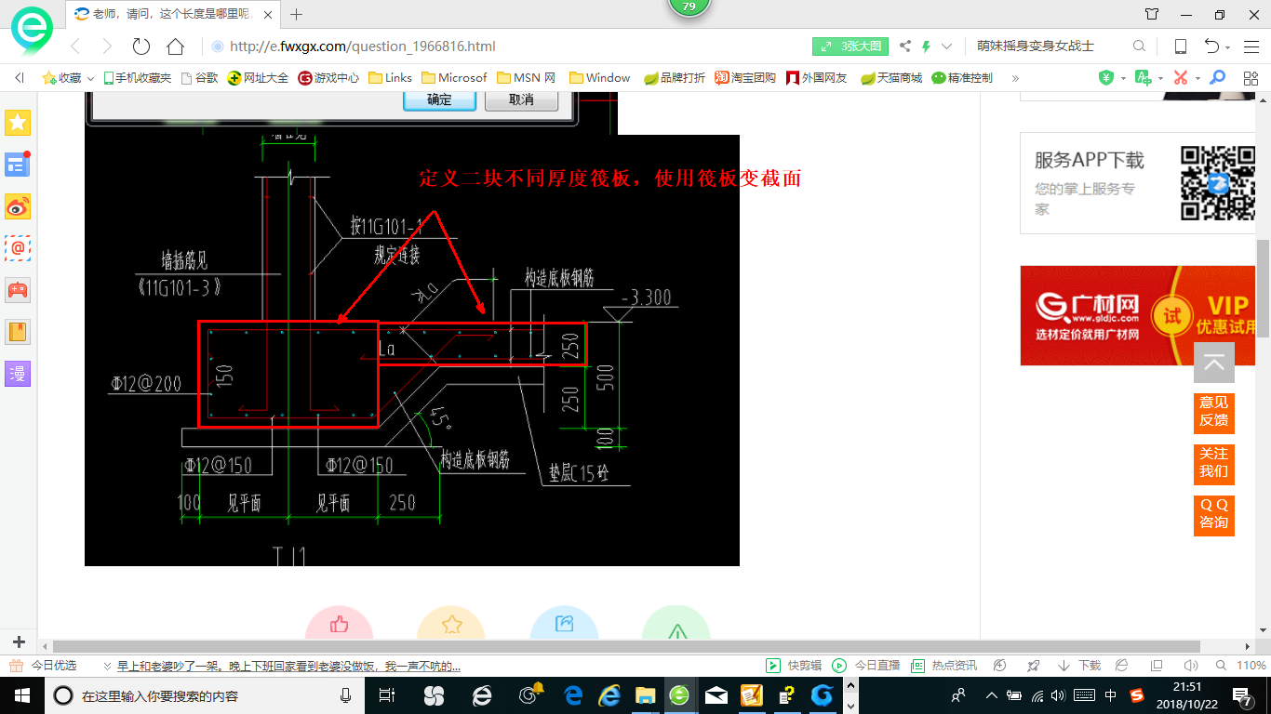1271x714 pixels.
Task: Click the QQ咨询 orange button
Action: [1214, 514]
